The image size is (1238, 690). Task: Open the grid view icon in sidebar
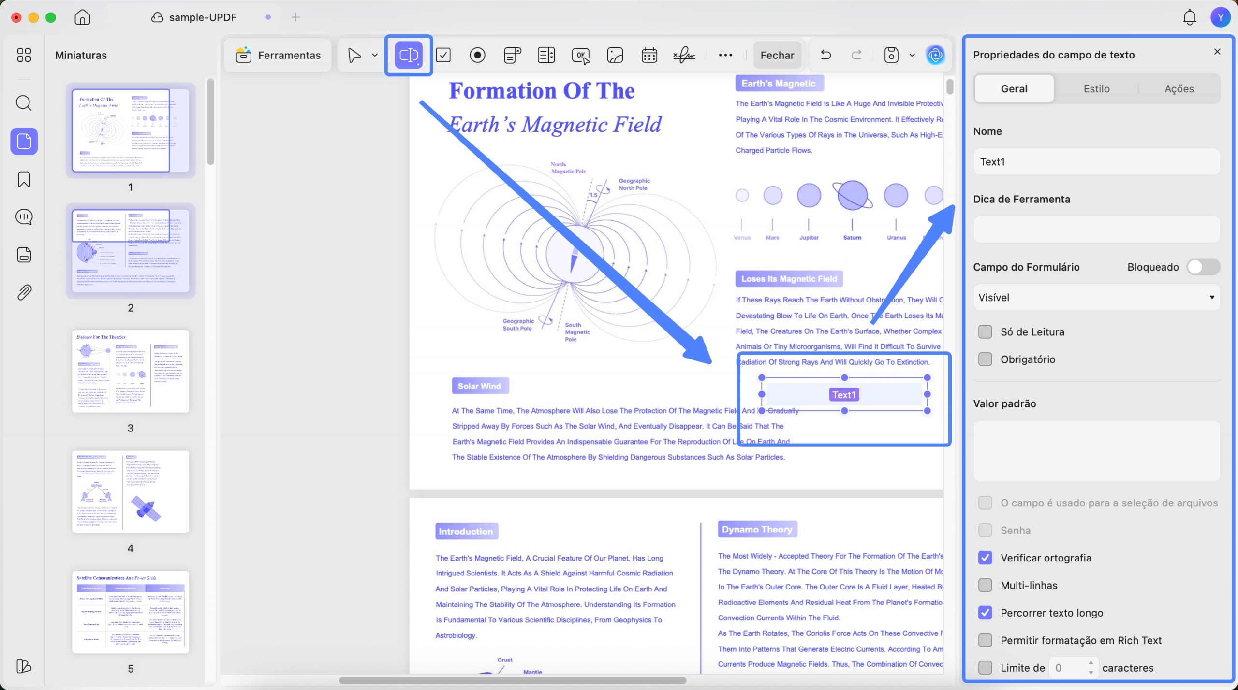point(24,55)
